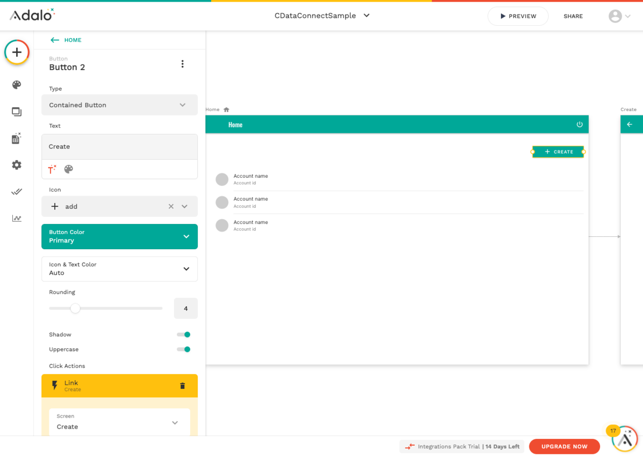The width and height of the screenshot is (643, 457).
Task: Click the Rounding slider handle
Action: click(76, 308)
